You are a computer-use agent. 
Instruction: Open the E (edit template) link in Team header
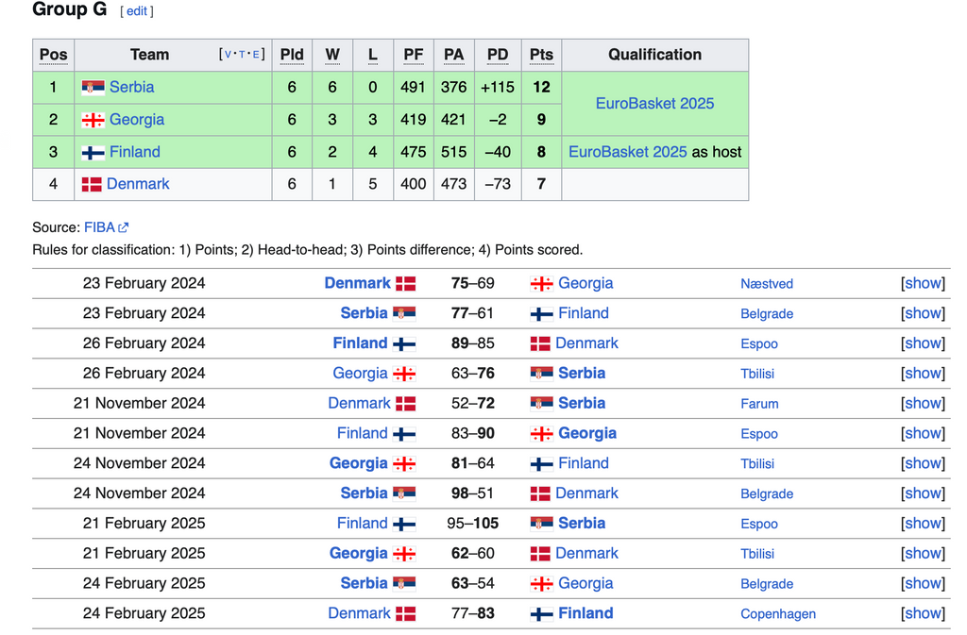click(256, 55)
